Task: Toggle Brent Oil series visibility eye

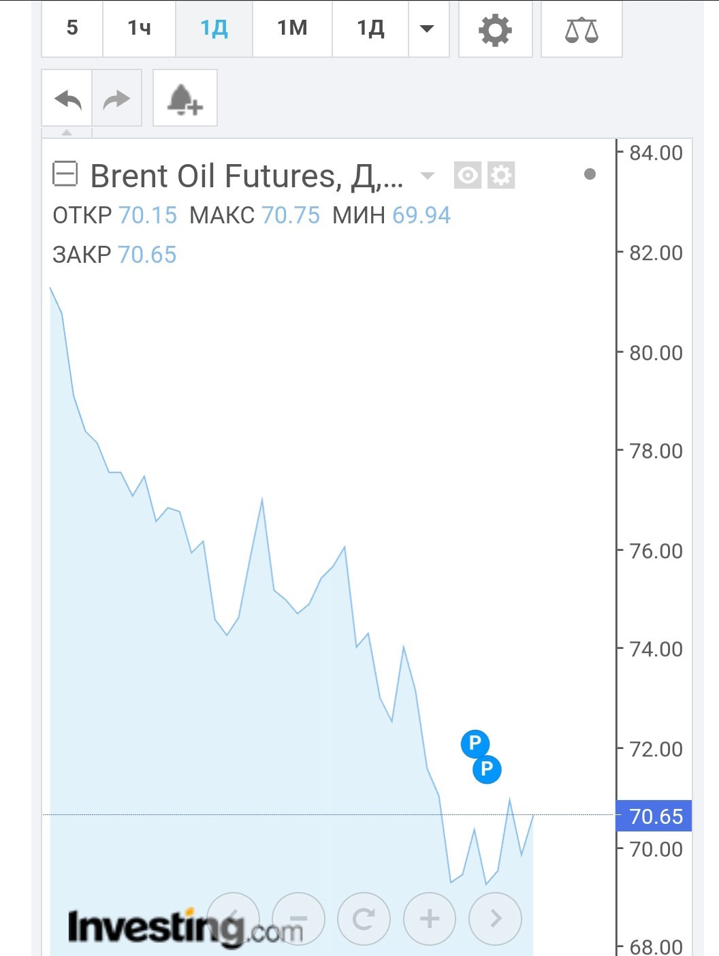Action: pos(468,176)
